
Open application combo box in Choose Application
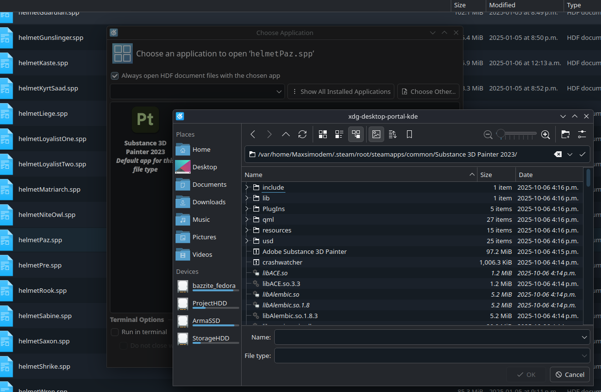click(197, 91)
